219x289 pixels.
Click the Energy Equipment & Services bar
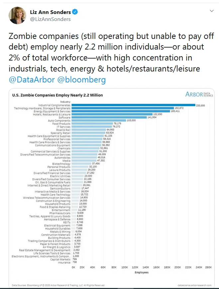coord(121,111)
